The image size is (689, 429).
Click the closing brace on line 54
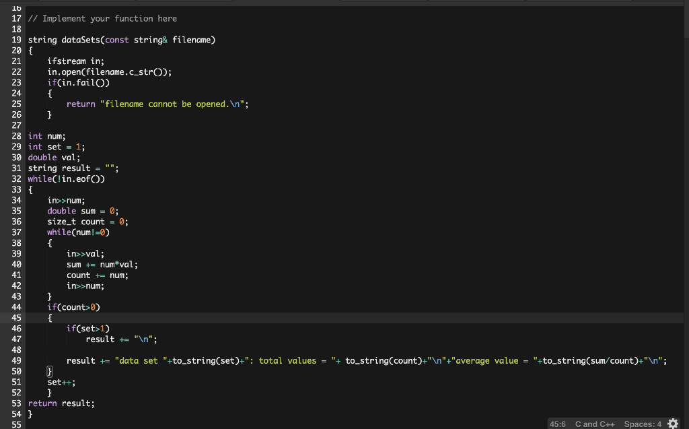coord(30,414)
